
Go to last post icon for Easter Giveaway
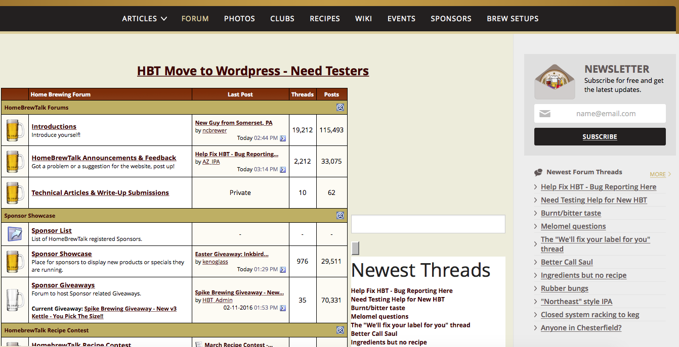pos(283,270)
